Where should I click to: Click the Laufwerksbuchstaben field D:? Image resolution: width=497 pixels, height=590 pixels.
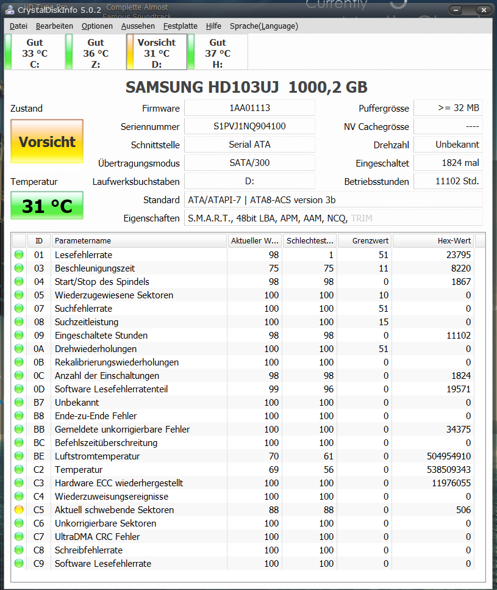point(249,181)
